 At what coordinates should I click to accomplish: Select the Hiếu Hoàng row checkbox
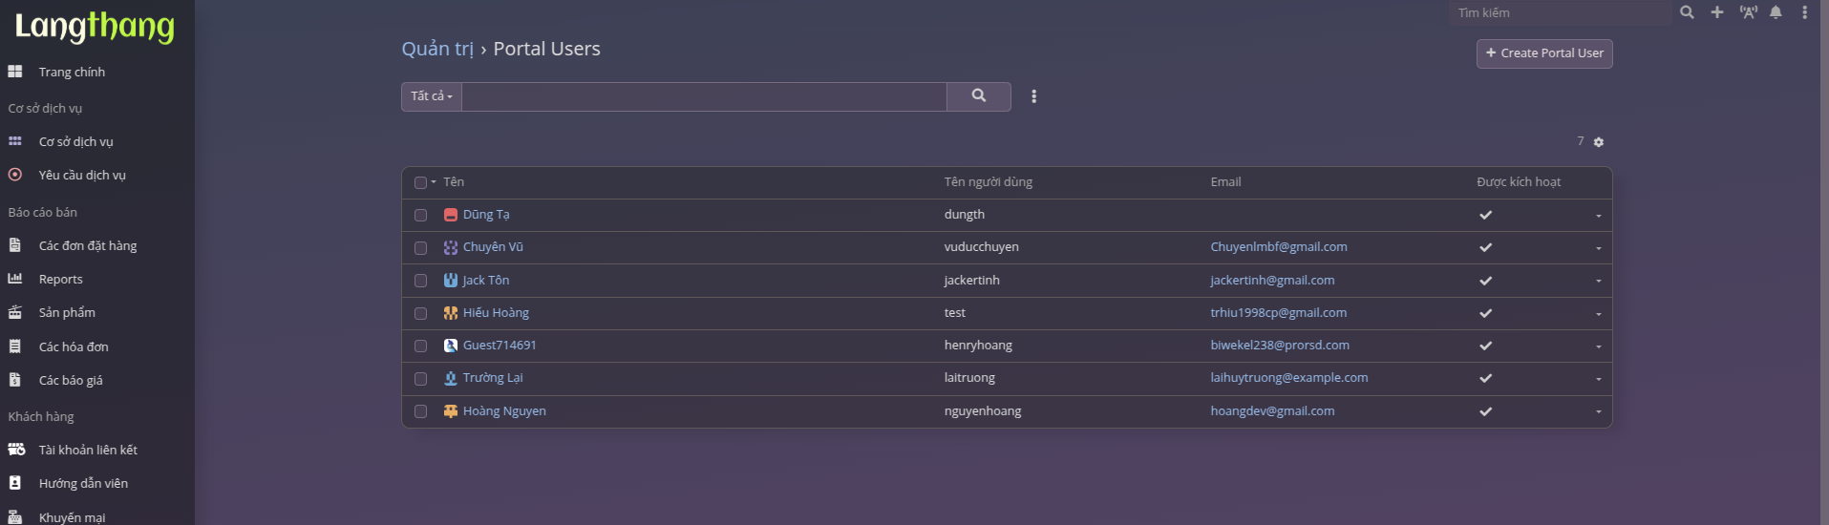tap(420, 314)
